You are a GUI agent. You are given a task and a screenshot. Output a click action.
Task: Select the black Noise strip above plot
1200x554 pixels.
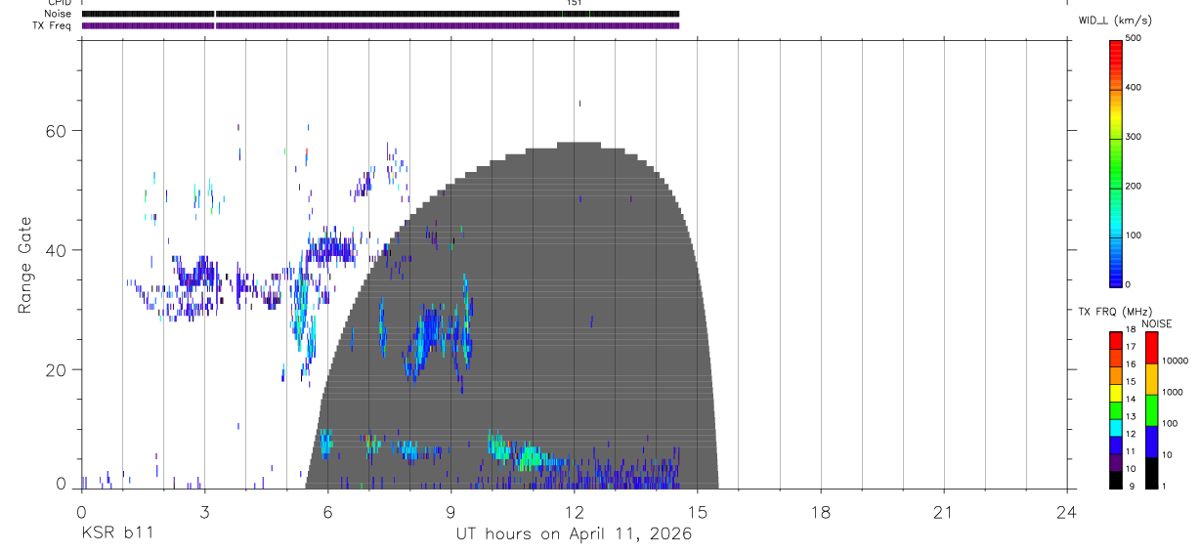380,14
